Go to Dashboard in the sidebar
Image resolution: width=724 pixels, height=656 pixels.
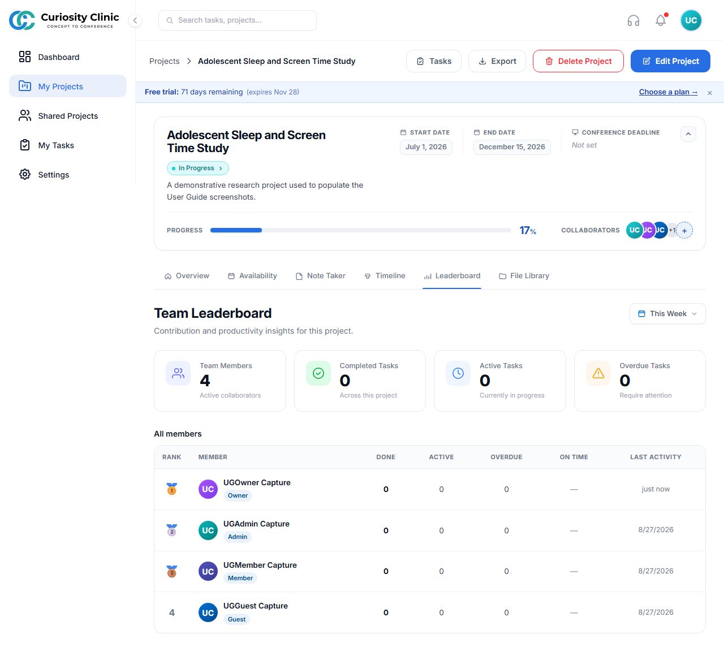(68, 57)
